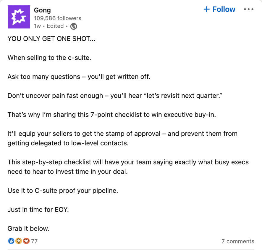Click the globe public visibility icon

74,26
